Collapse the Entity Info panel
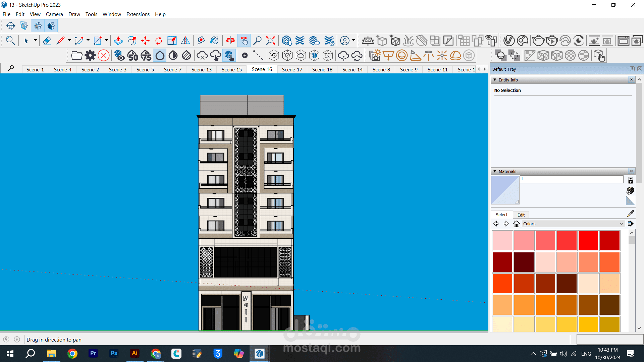The image size is (644, 362). pos(495,80)
